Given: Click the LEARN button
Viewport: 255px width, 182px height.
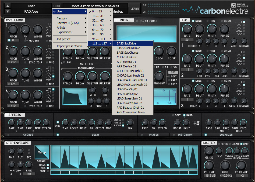Looking at the screenshot, I should click(135, 9).
